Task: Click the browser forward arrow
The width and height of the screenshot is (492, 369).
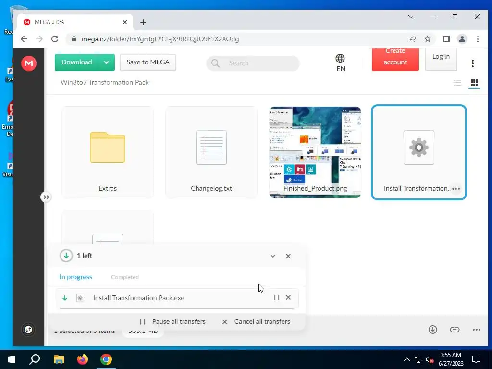Action: [x=39, y=39]
